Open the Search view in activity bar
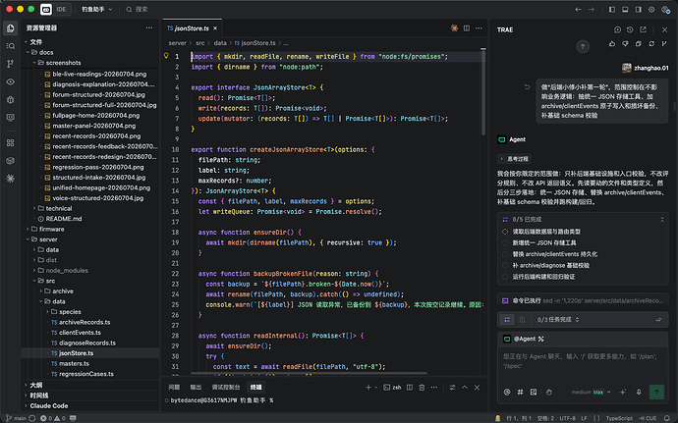 coord(11,46)
